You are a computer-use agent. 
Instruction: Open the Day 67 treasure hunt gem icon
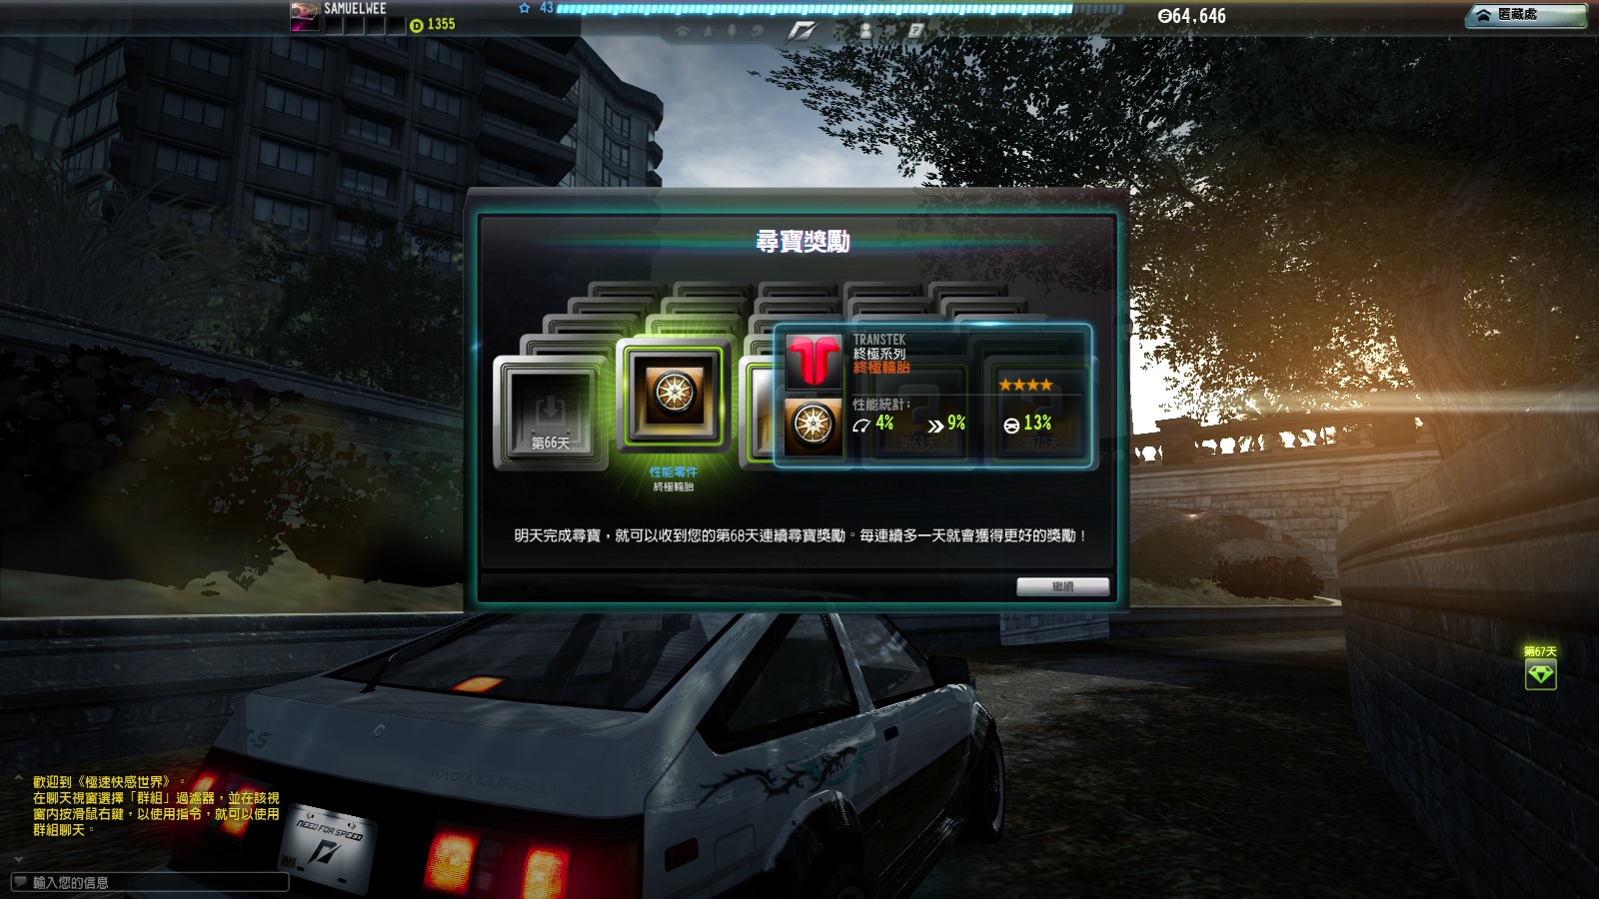coord(1540,675)
